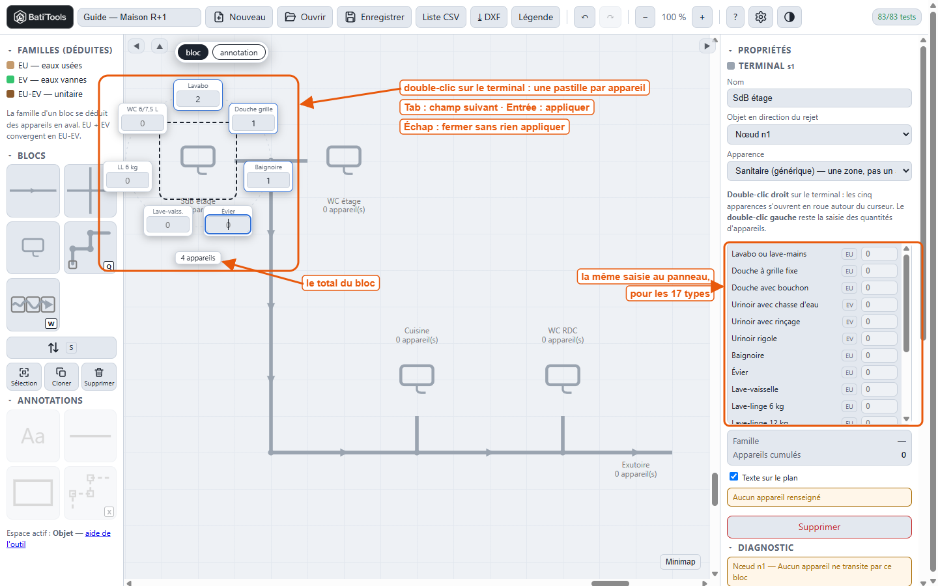Open the Objet en direction du rejet dropdown
The width and height of the screenshot is (938, 586).
(x=819, y=134)
